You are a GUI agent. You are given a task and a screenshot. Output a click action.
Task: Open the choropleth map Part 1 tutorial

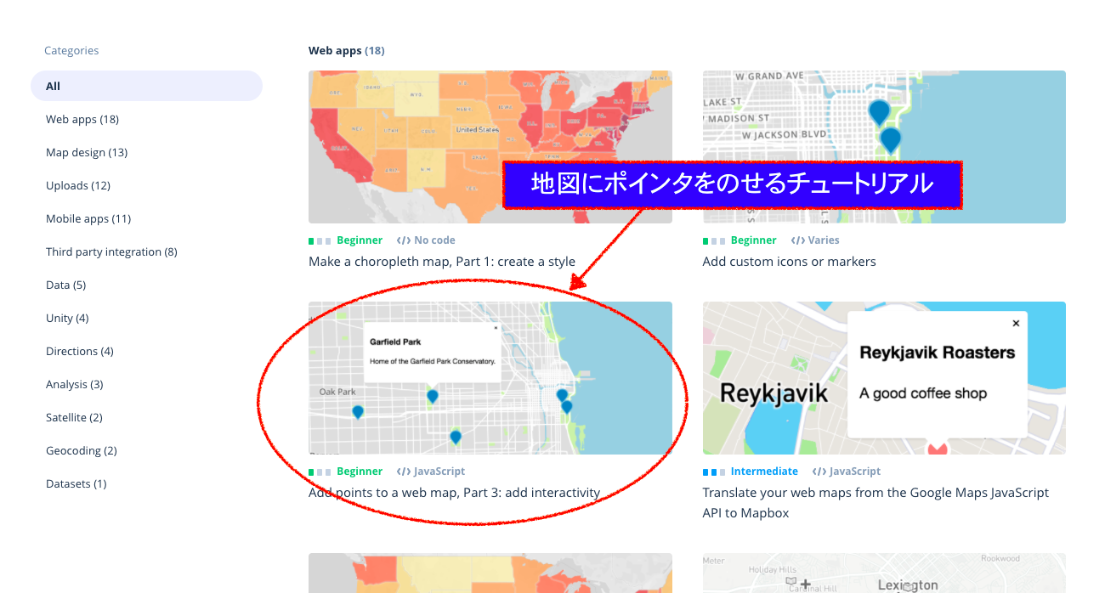coord(441,261)
